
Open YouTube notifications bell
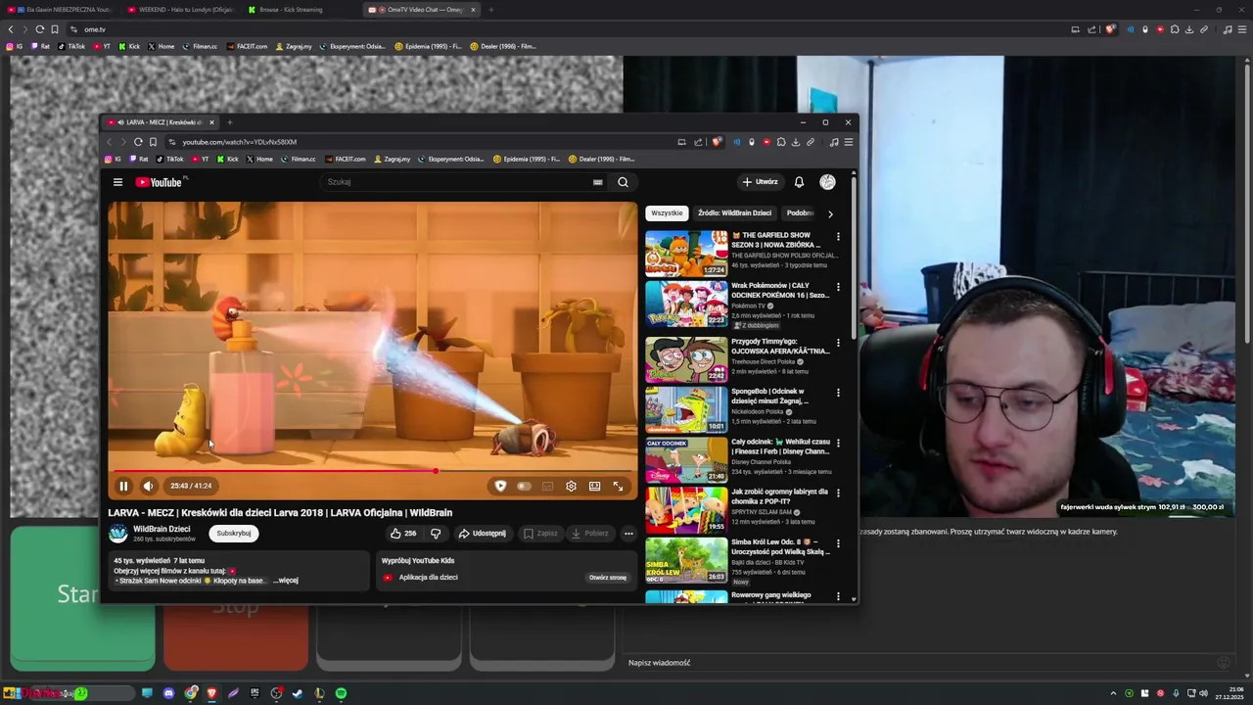[799, 182]
